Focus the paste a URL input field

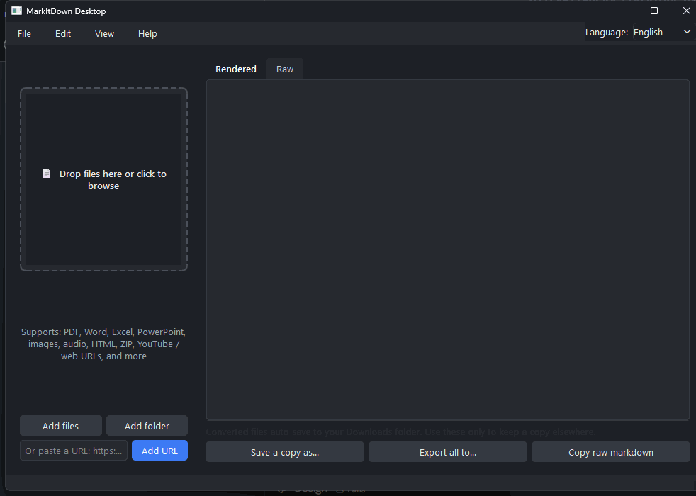[x=74, y=451]
